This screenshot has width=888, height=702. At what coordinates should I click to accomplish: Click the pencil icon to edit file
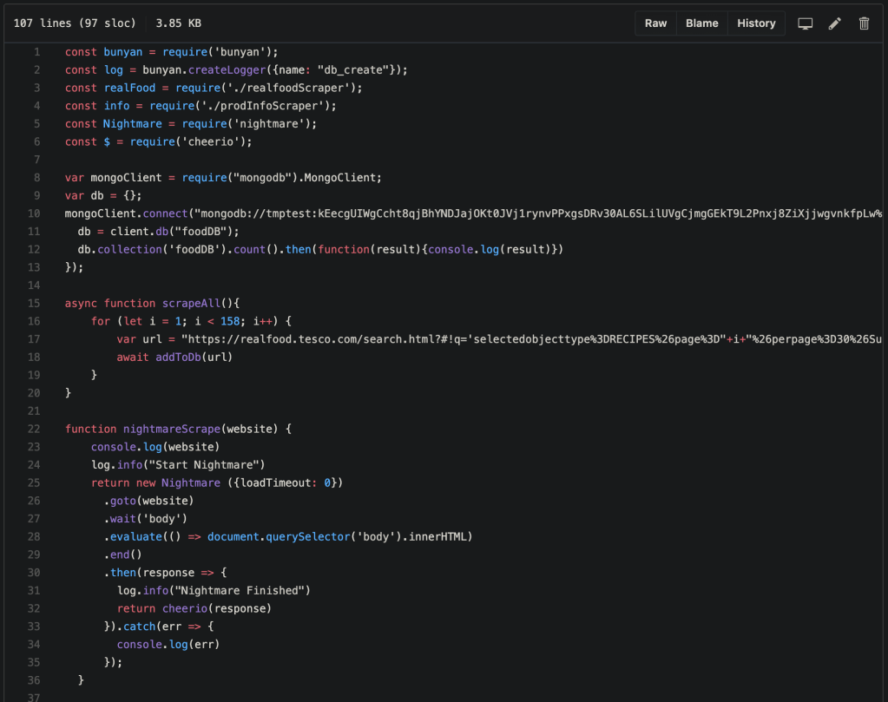(834, 23)
